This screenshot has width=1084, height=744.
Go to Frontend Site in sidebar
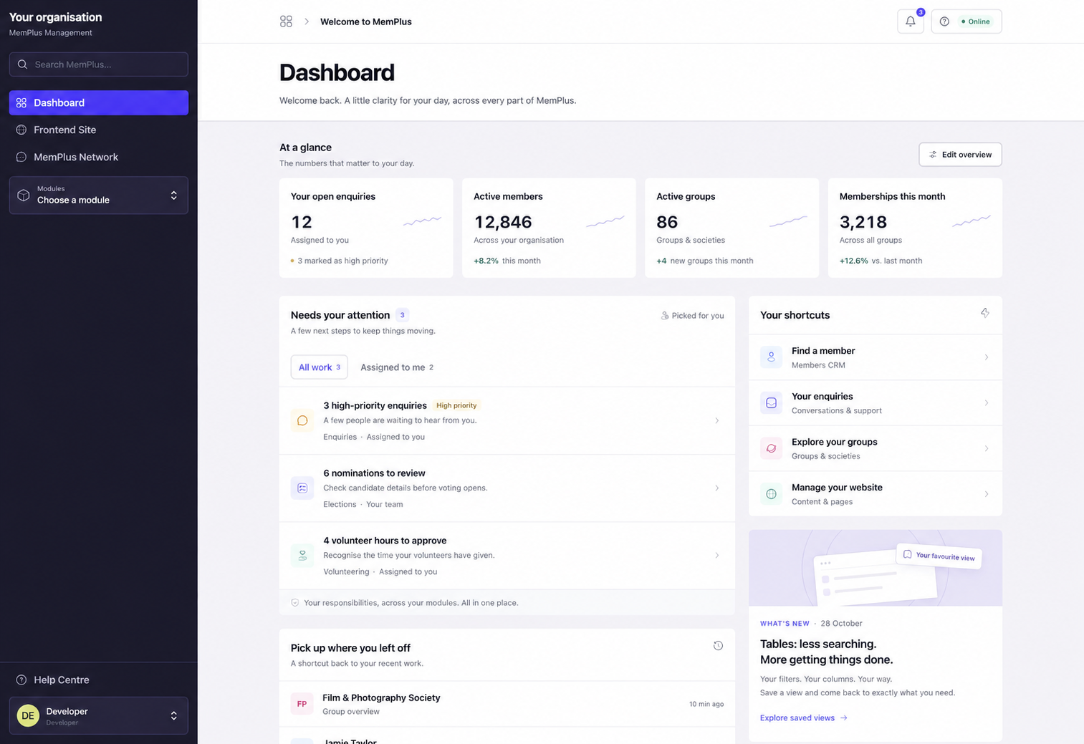click(99, 130)
